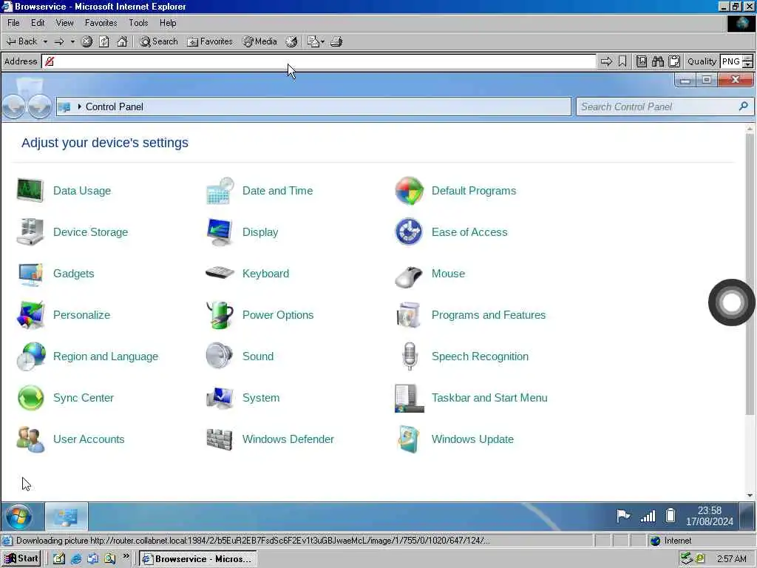
Task: Open the Display monitor icon
Action: click(220, 231)
